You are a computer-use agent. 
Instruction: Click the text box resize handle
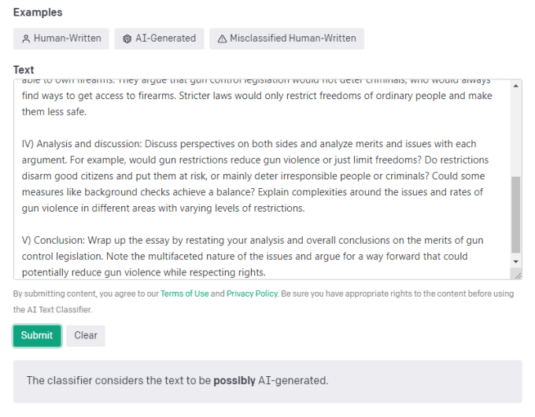(516, 275)
